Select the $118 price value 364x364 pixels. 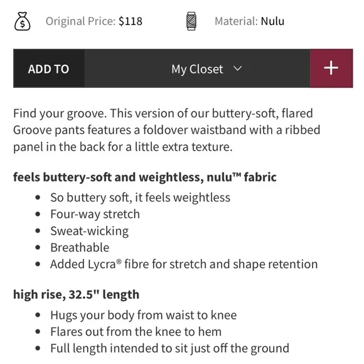(131, 21)
